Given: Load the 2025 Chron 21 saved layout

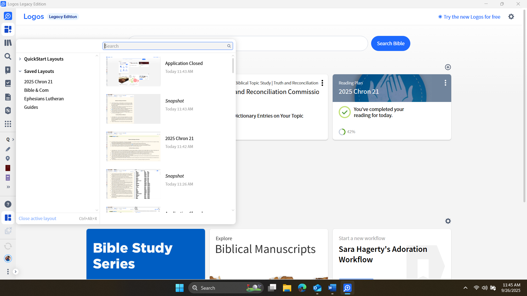Looking at the screenshot, I should [38, 82].
